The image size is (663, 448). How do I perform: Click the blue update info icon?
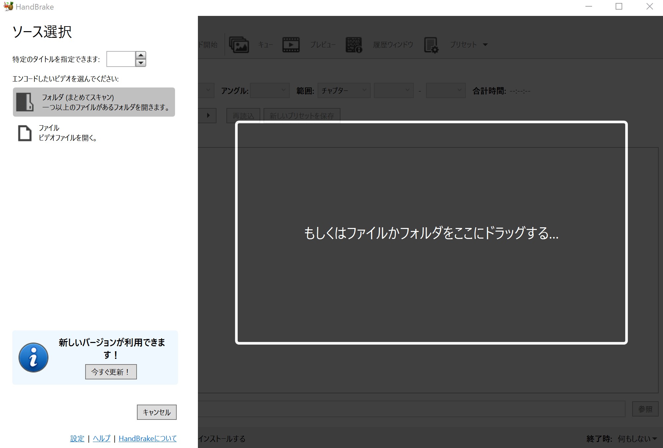click(x=33, y=358)
